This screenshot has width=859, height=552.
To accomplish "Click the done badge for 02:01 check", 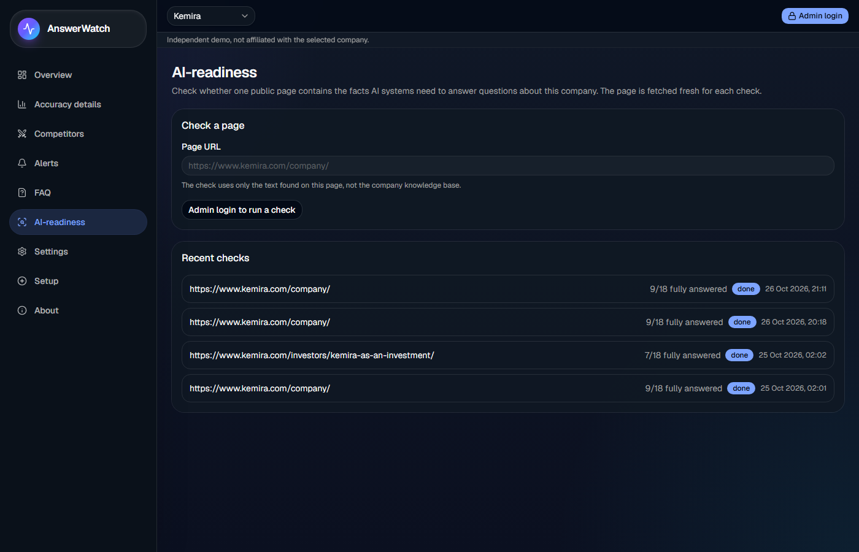I will click(x=741, y=388).
